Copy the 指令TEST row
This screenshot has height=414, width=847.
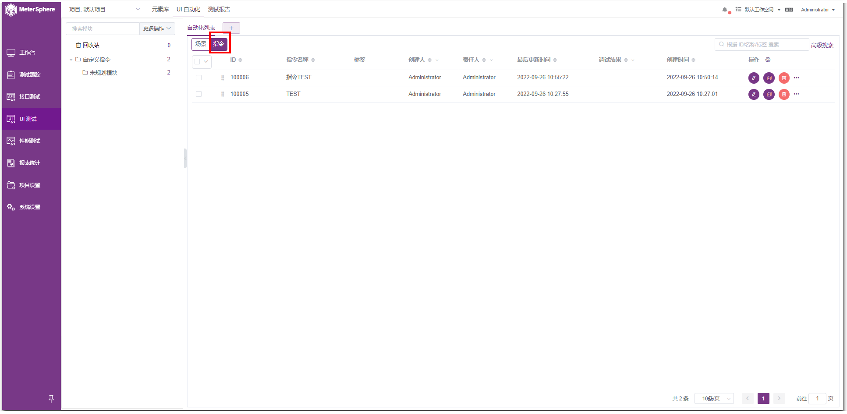click(769, 78)
